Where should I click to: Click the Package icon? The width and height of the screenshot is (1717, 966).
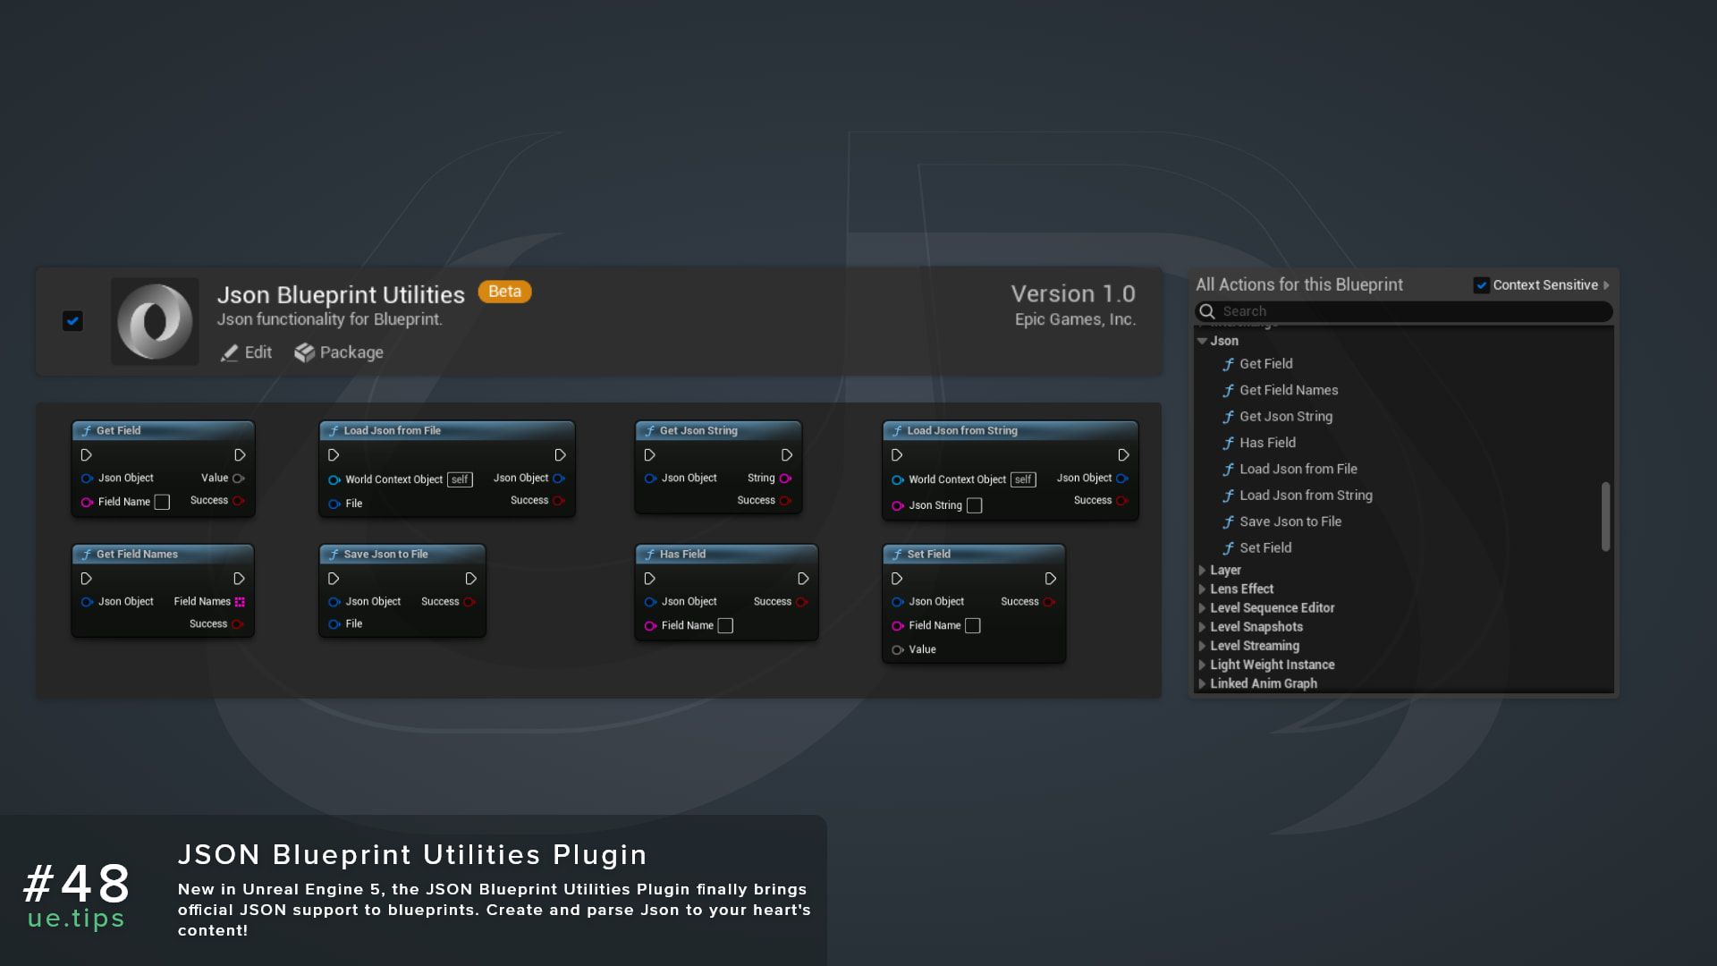pos(304,352)
